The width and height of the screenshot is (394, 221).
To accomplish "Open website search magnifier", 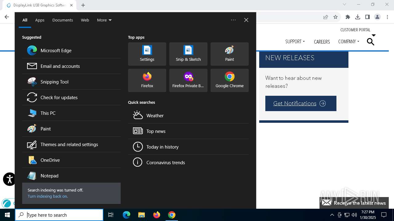I will [371, 42].
